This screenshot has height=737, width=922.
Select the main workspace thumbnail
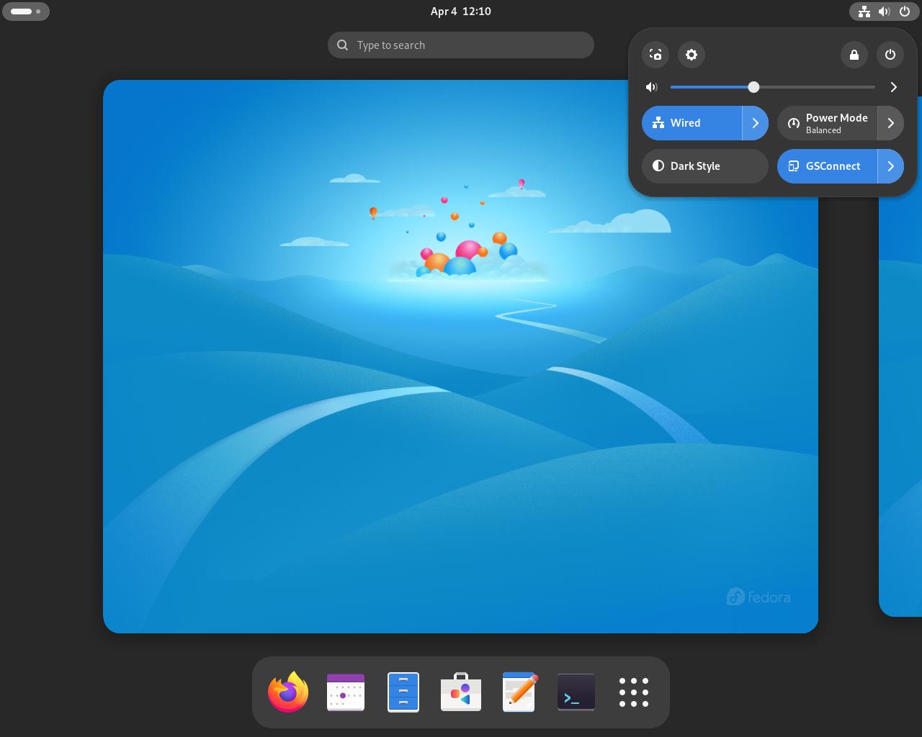460,356
